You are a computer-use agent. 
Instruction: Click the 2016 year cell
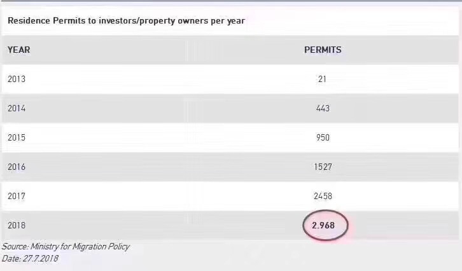[x=17, y=167]
